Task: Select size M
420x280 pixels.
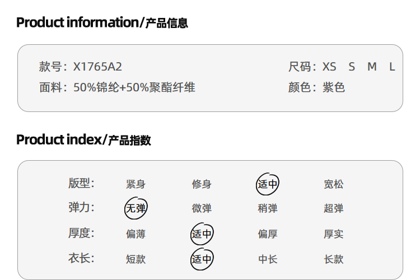Action: tap(372, 67)
